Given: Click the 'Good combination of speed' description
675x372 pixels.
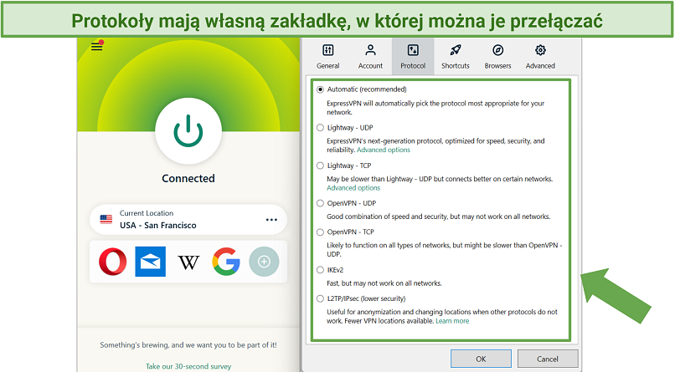Looking at the screenshot, I should coord(438,217).
